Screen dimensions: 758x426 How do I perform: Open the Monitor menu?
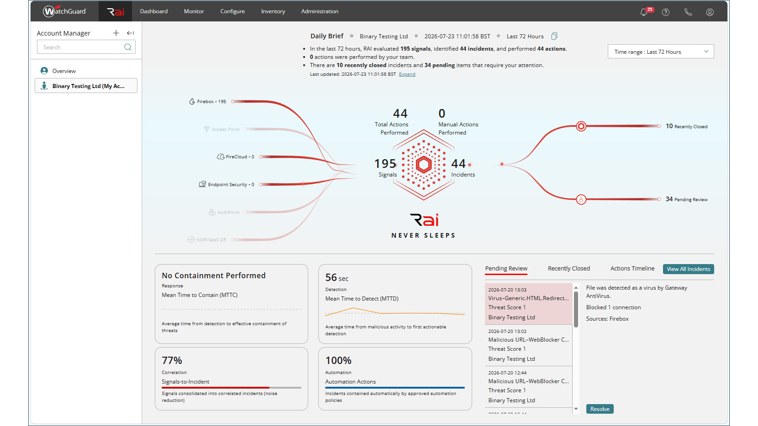[x=194, y=11]
